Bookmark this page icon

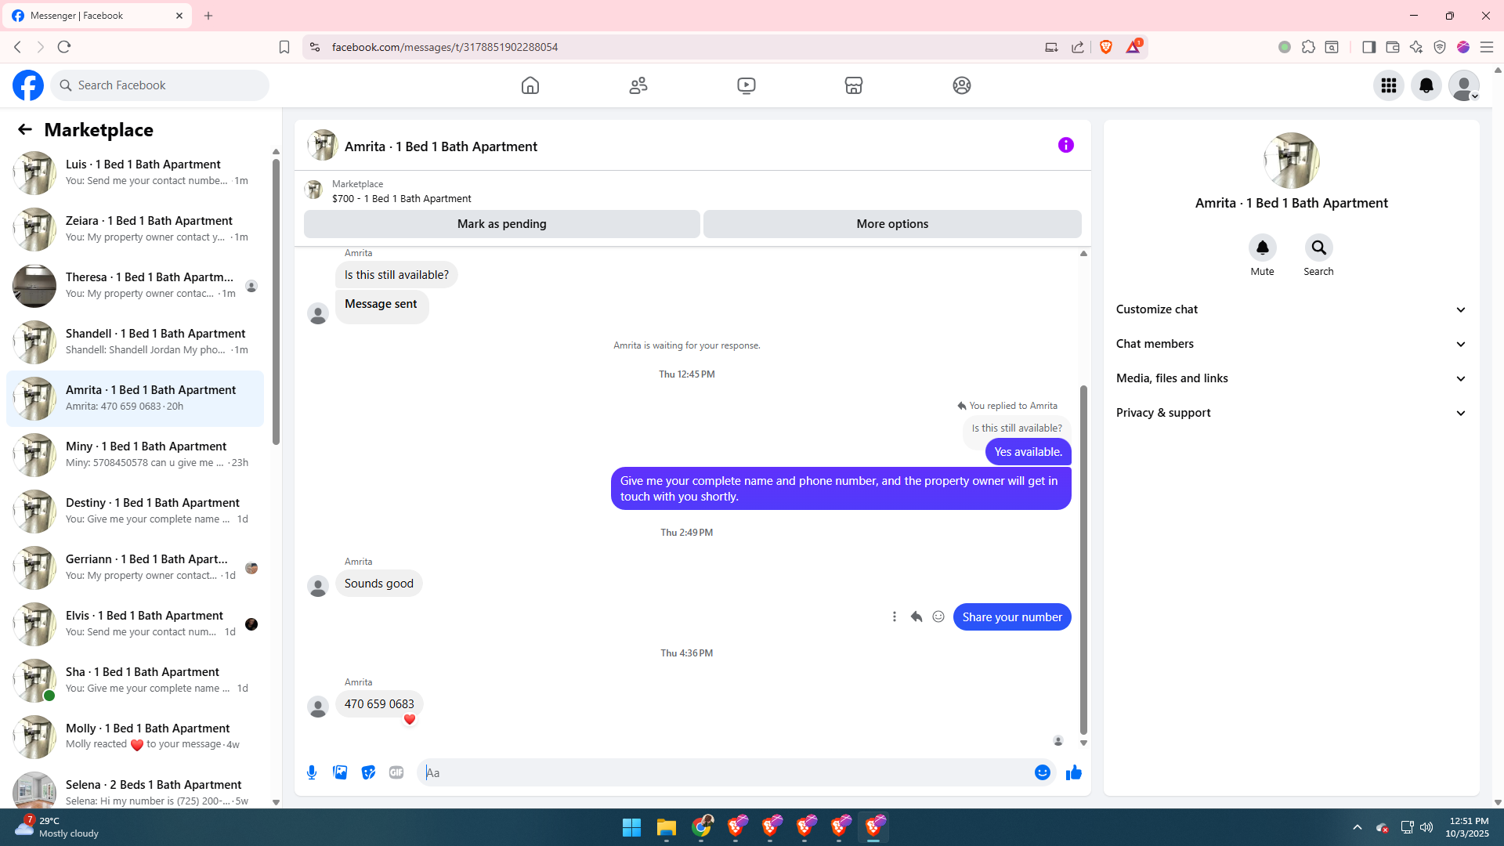pyautogui.click(x=284, y=47)
